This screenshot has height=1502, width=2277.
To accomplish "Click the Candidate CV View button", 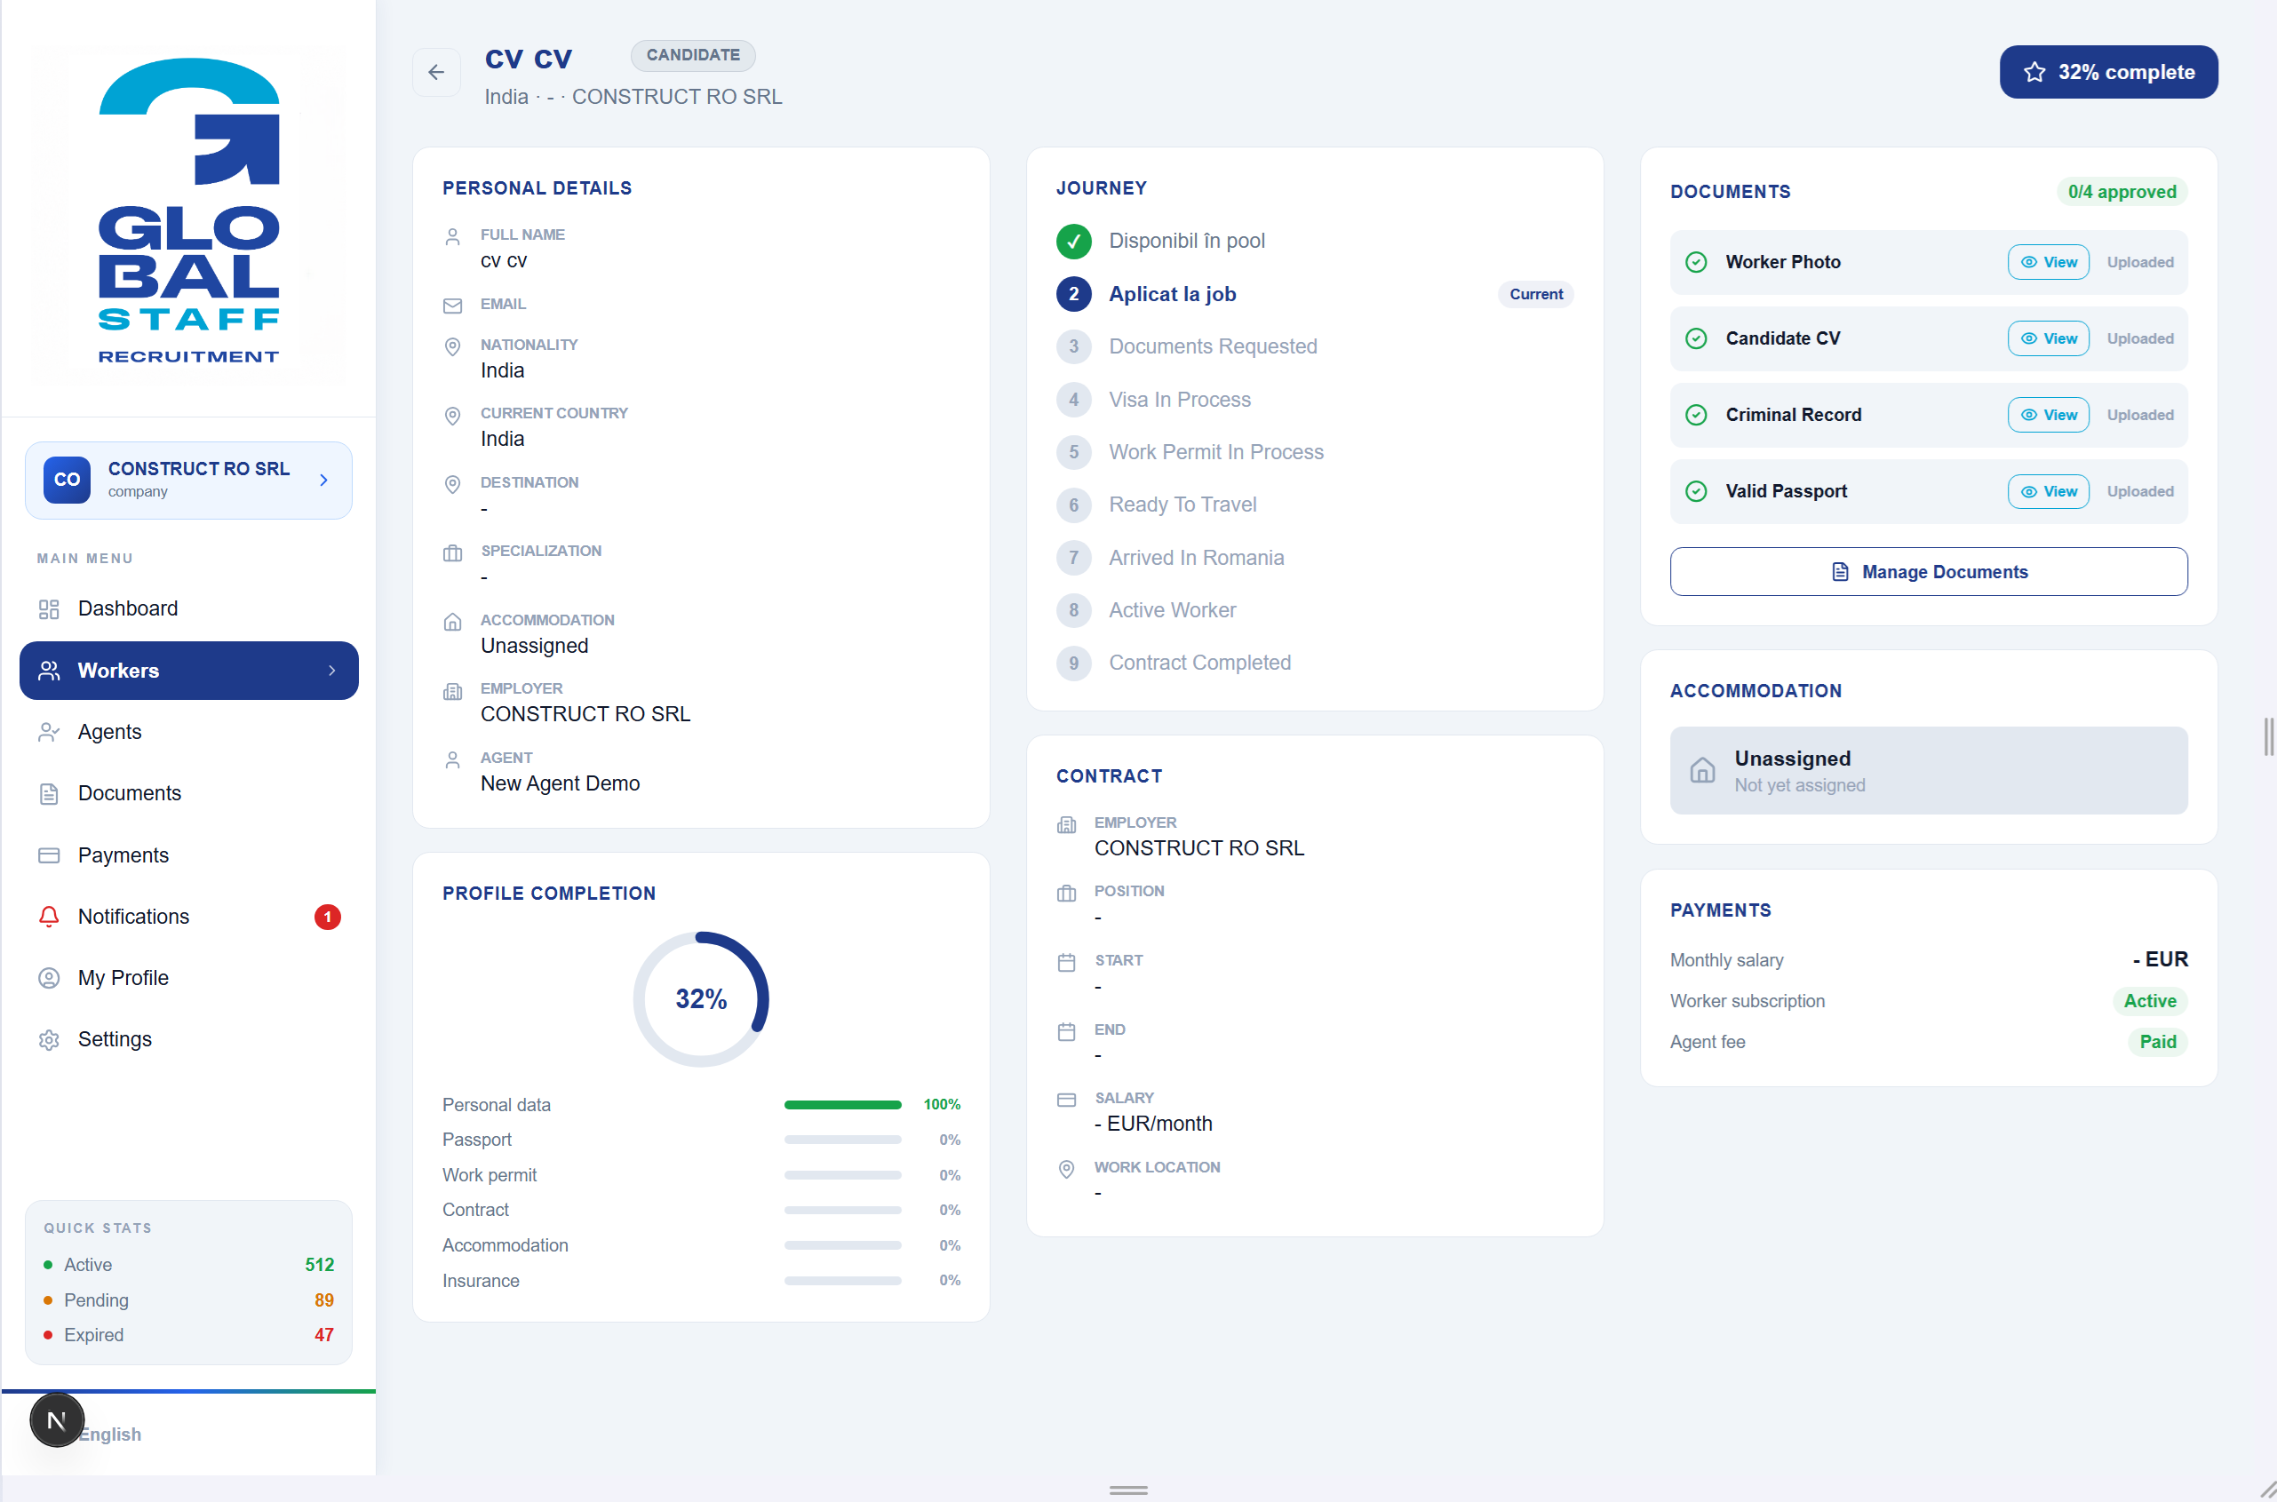I will click(x=2048, y=338).
